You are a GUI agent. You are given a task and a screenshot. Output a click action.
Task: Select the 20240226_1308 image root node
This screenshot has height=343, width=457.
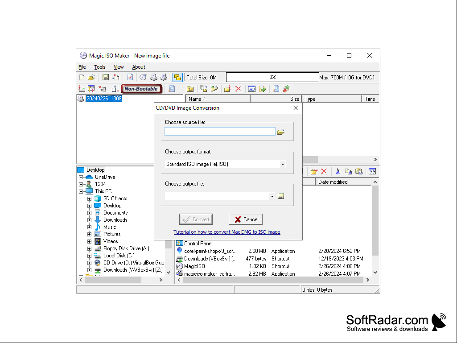(x=104, y=99)
